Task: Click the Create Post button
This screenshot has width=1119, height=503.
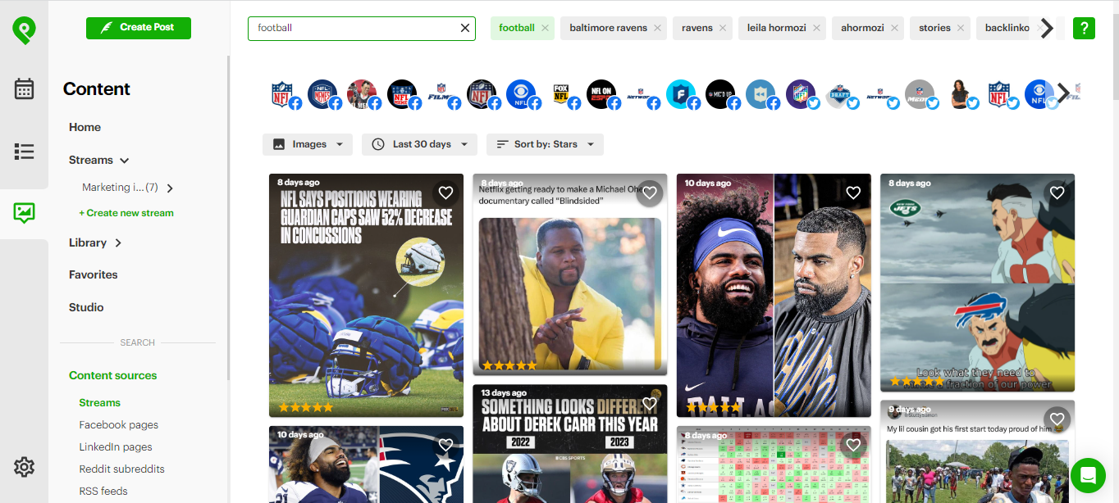Action: point(139,28)
